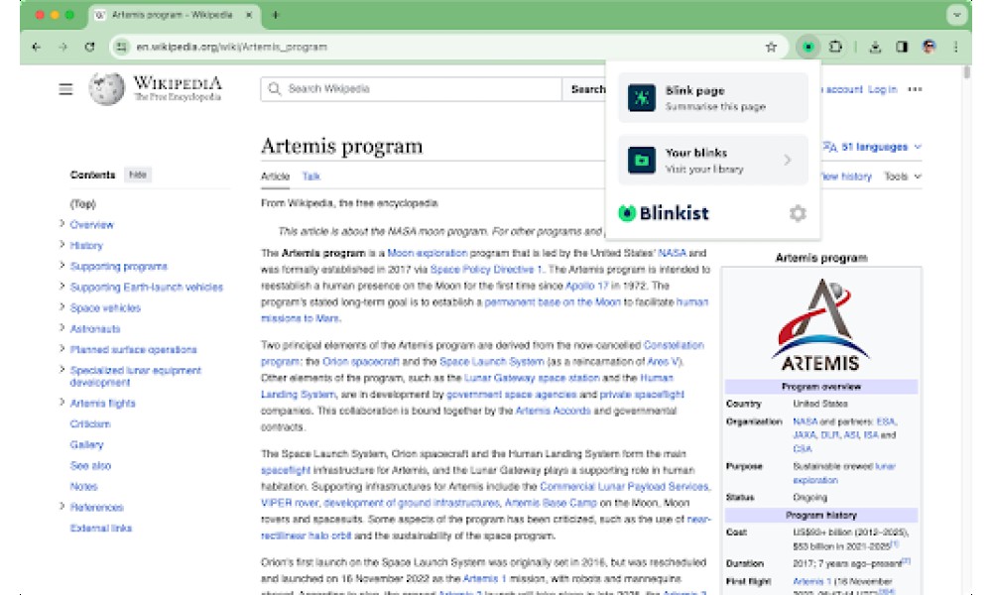Click the browser address bar URL
The height and width of the screenshot is (595, 992).
click(231, 47)
